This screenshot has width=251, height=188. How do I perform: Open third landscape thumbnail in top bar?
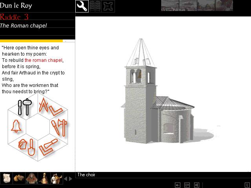[x=206, y=5]
